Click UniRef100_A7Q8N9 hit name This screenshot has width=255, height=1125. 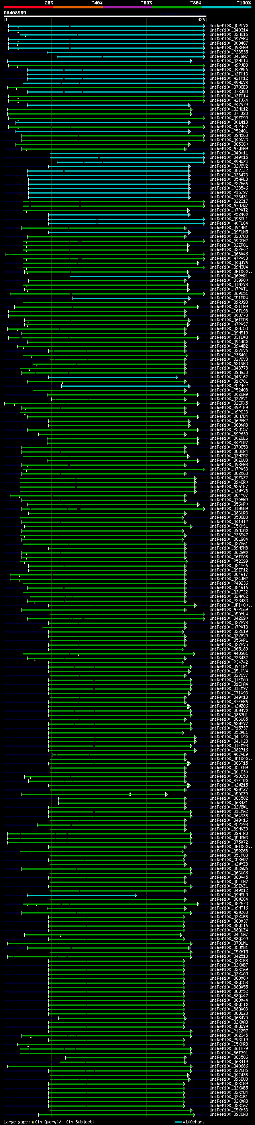(228, 148)
